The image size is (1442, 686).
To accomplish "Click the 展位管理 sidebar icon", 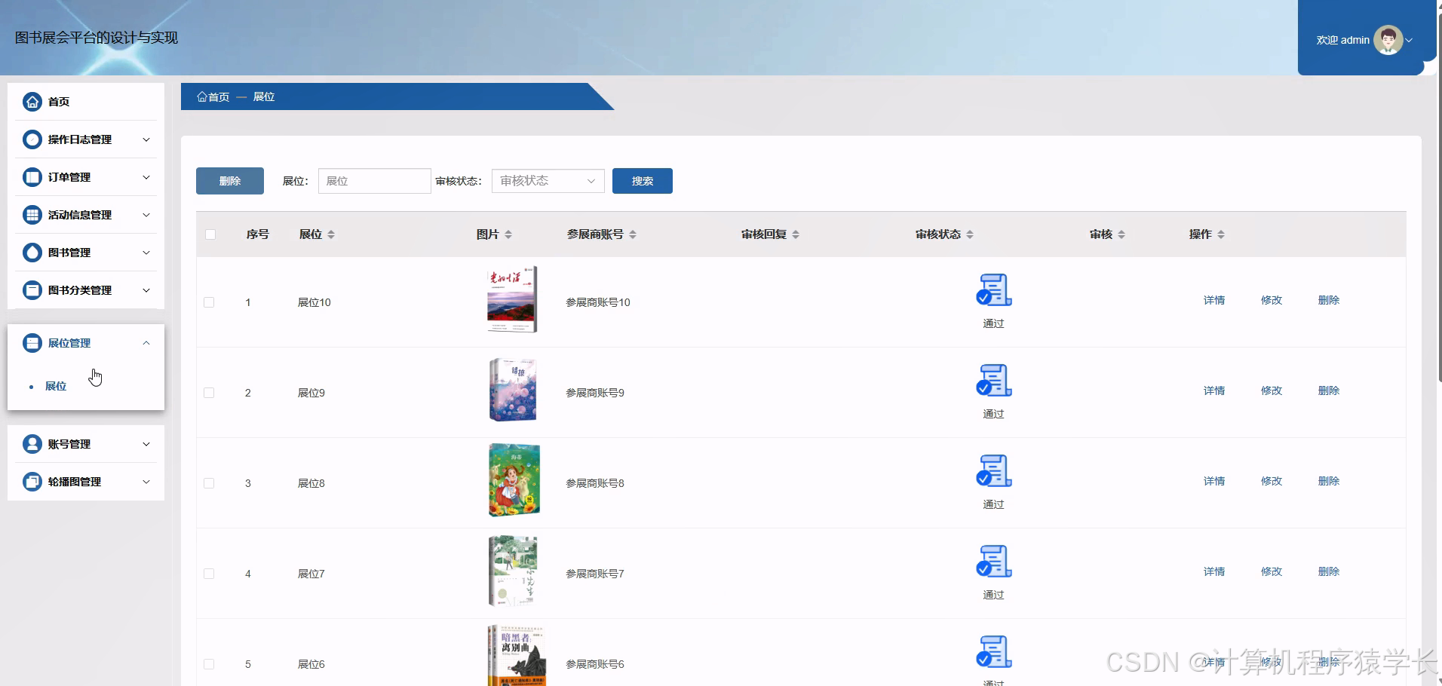I will [32, 343].
